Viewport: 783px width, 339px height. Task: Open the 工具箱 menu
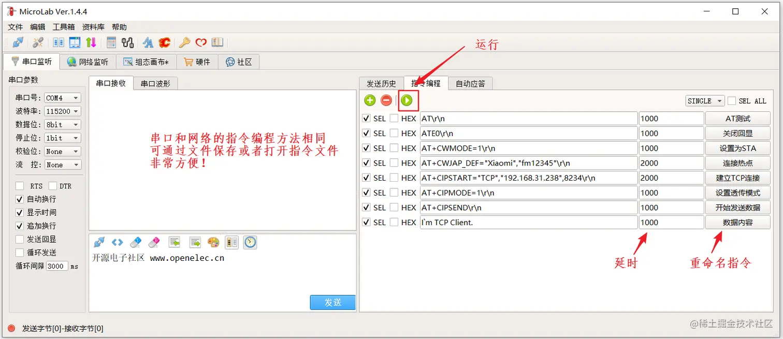click(64, 27)
